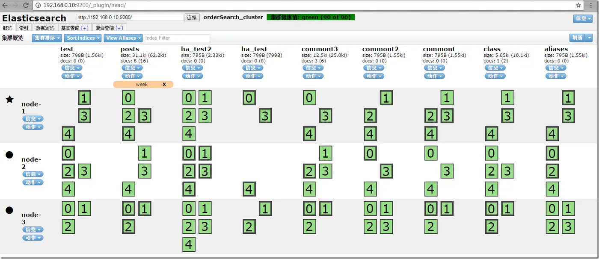Open 动作 dropdown under ha_test index
Screen dimensions: 599x259
click(252, 76)
